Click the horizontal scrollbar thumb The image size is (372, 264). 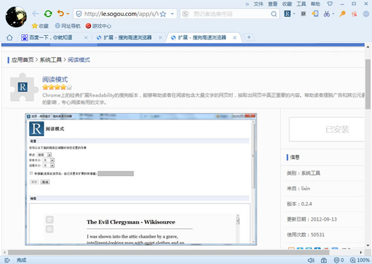pos(169,252)
